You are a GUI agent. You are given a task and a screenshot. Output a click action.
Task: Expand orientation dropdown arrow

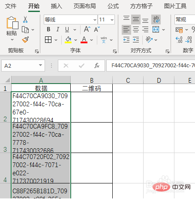click(156, 40)
